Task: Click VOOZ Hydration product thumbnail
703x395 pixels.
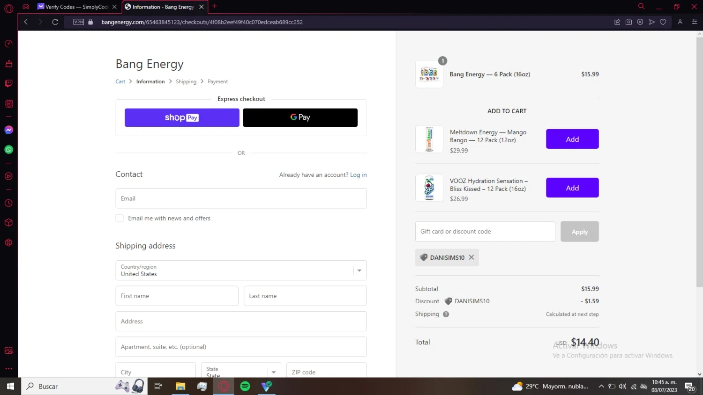Action: coord(429,188)
